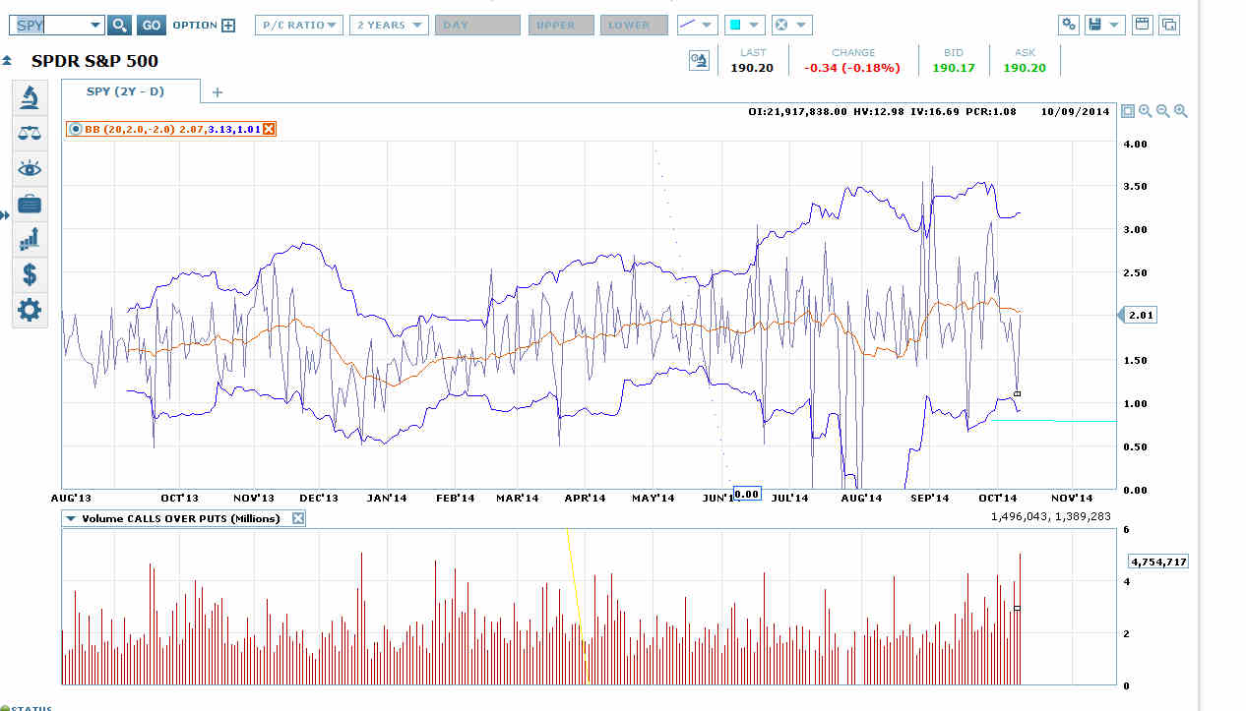Click the 2.01 current value marker

1139,315
